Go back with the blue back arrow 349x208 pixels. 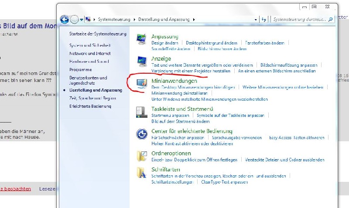coord(65,20)
